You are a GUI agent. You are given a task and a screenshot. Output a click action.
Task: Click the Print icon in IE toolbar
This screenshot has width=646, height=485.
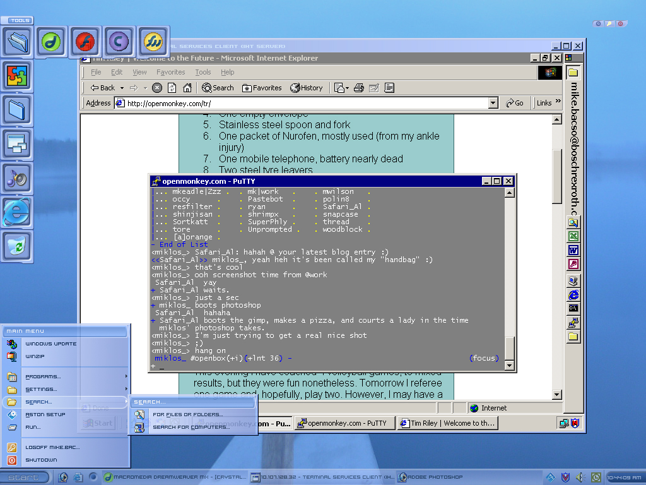coord(359,88)
